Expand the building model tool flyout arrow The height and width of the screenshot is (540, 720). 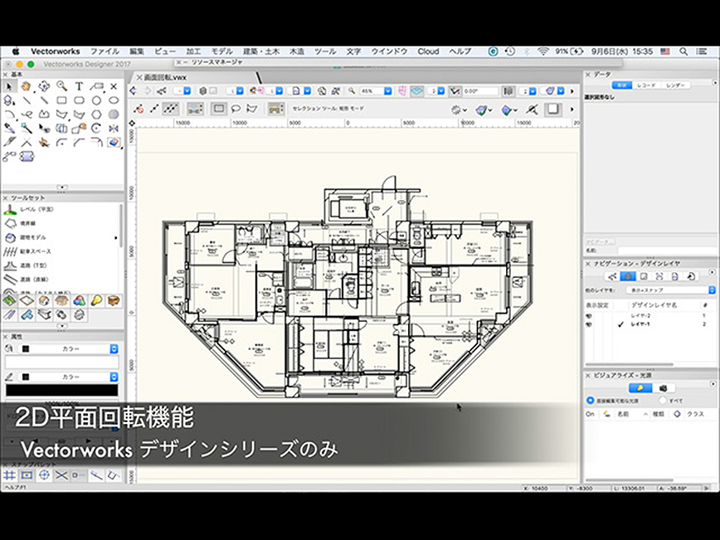(116, 237)
